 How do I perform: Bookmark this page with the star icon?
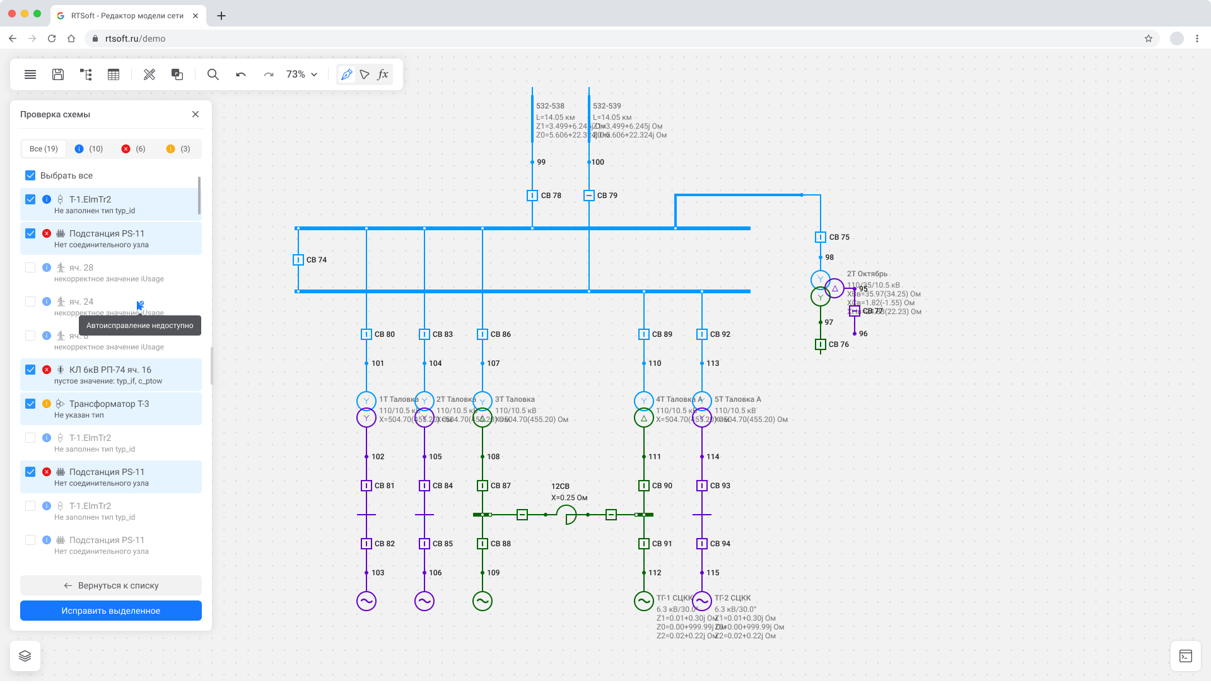click(x=1149, y=38)
